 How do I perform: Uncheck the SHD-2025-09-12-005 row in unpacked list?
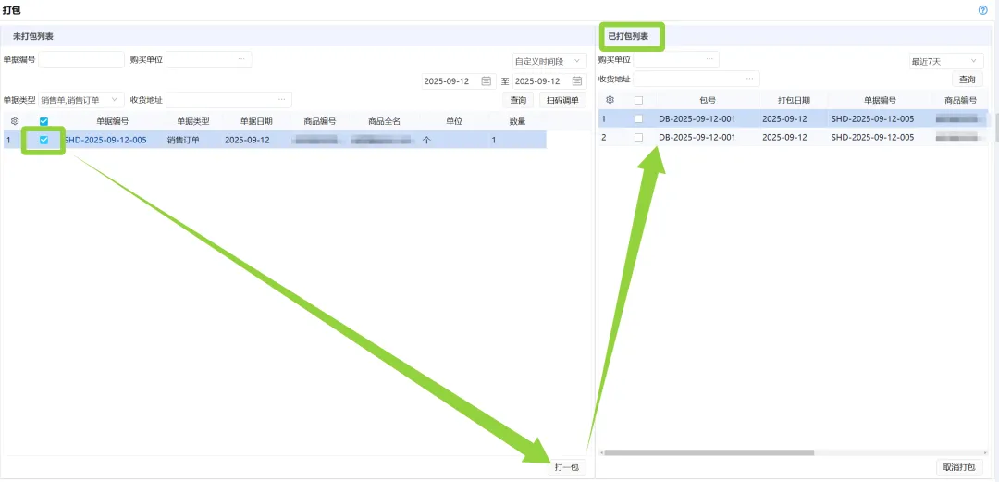pos(43,141)
